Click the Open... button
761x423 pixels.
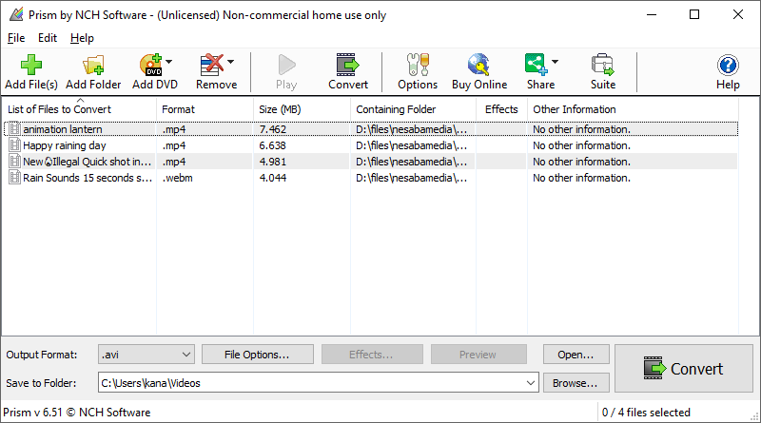pos(576,355)
